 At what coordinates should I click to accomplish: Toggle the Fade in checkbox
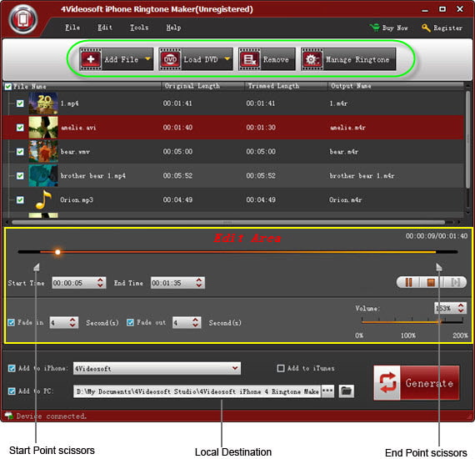click(x=11, y=322)
